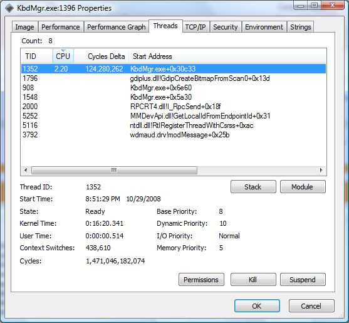349x323 pixels.
Task: Open the thread Stack view
Action: 253,187
